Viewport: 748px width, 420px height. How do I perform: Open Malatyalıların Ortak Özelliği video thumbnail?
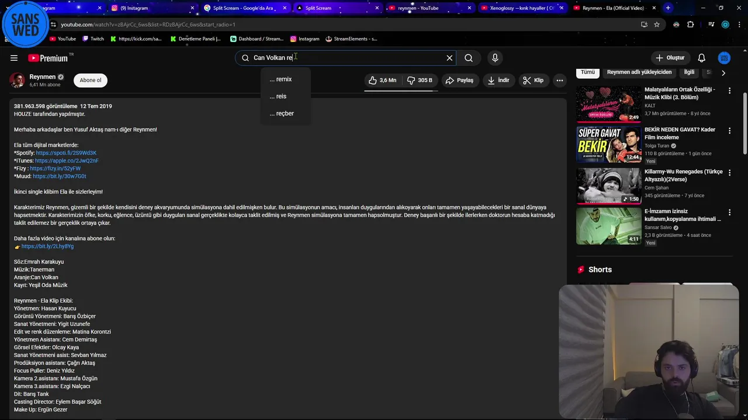[608, 104]
